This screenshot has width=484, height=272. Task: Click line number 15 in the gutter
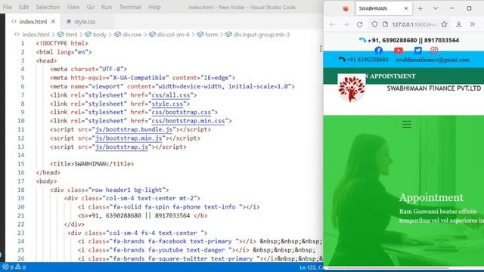pos(21,164)
